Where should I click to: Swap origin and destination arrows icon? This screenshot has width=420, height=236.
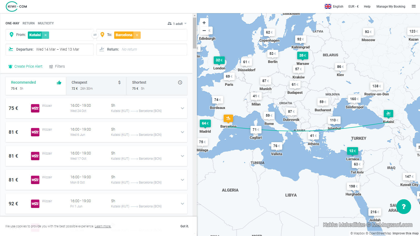(x=95, y=35)
